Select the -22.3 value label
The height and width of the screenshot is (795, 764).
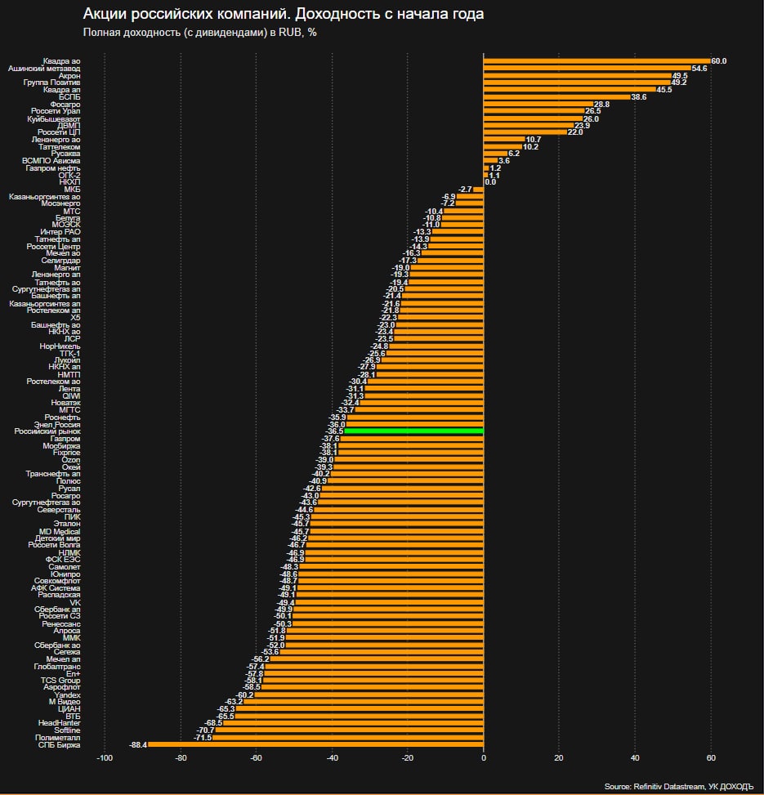(388, 318)
